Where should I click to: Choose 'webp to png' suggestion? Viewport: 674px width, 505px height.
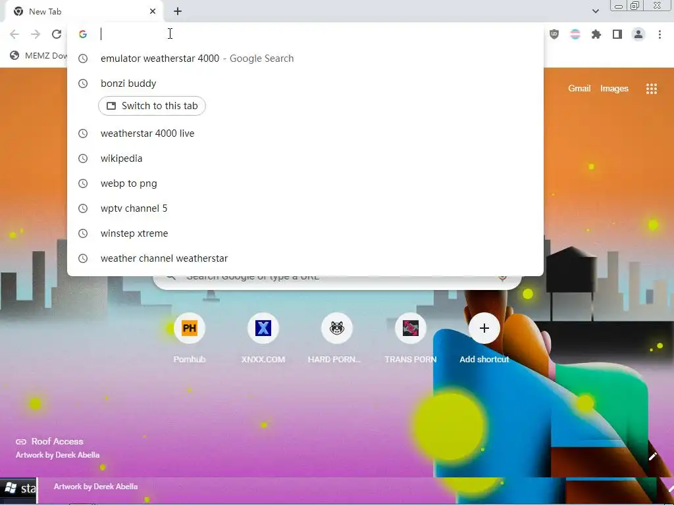click(305, 183)
